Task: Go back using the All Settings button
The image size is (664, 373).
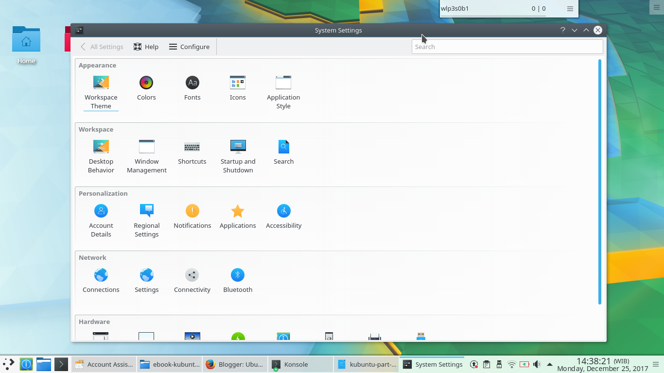Action: (102, 47)
